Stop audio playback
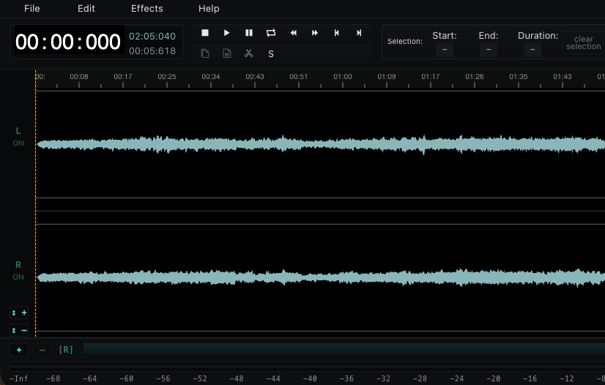Viewport: 605px width, 385px height. pyautogui.click(x=205, y=33)
